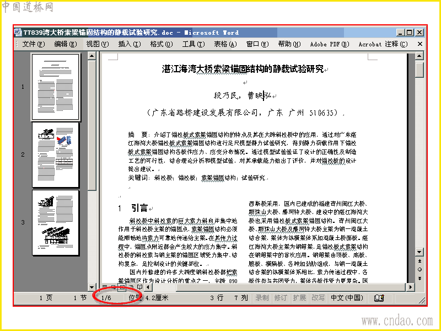441x331 pixels.
Task: Select the Print layout view icon
Action: [122, 287]
